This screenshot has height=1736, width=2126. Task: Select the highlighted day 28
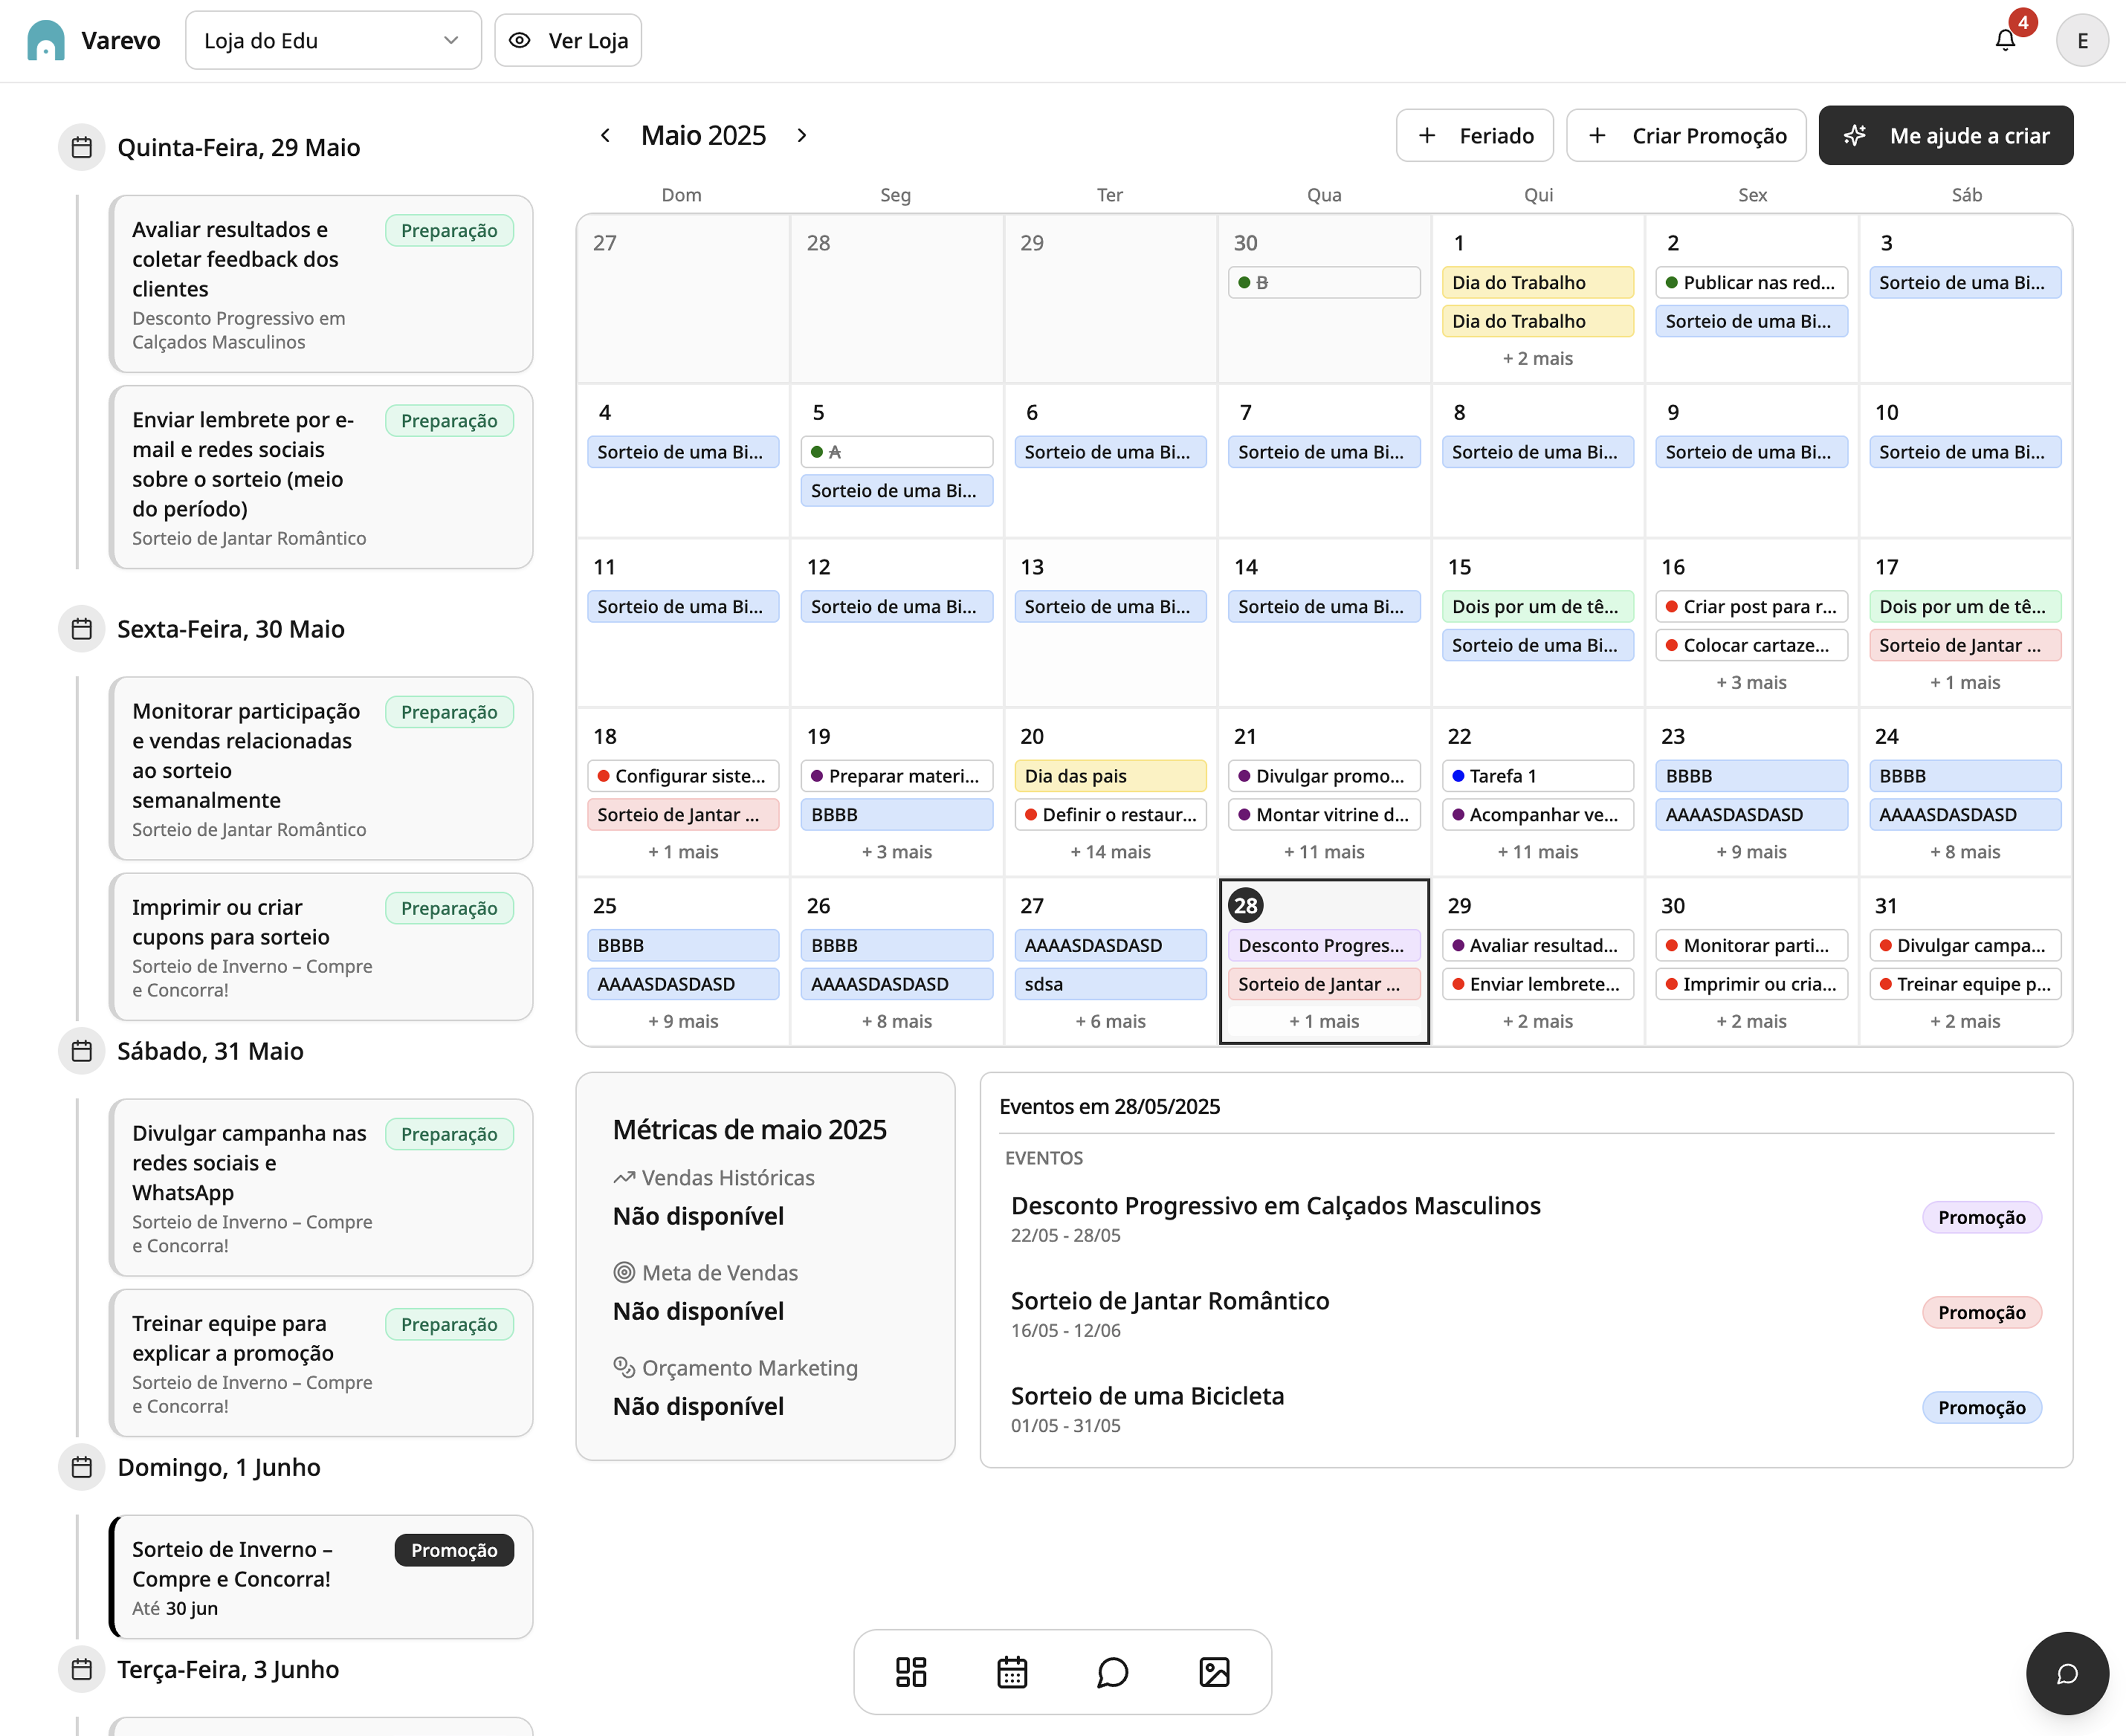(x=1245, y=905)
